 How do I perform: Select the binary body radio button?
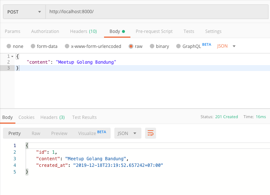152,46
